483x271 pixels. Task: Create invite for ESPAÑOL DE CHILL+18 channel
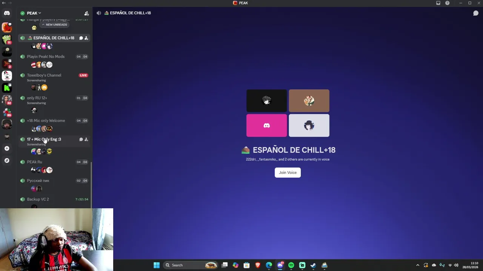click(86, 38)
